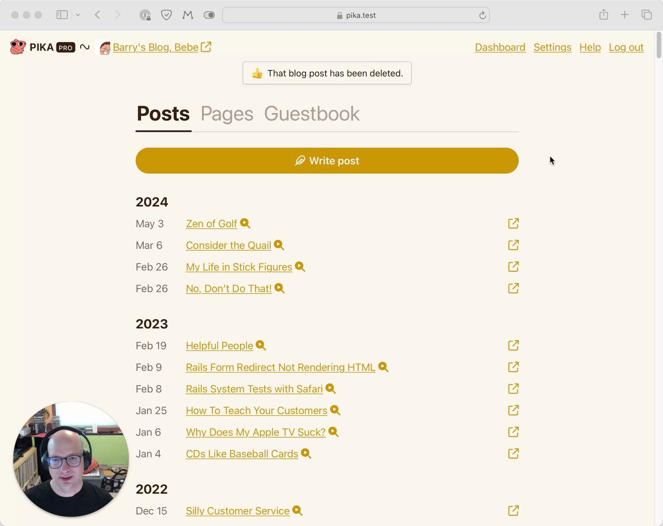This screenshot has width=663, height=526.
Task: Open the Guestbook tab
Action: click(312, 114)
